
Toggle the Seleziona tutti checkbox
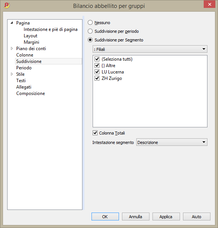click(97, 59)
